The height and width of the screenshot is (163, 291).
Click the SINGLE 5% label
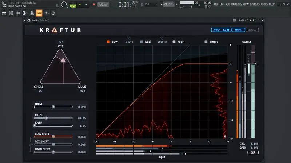[39, 88]
